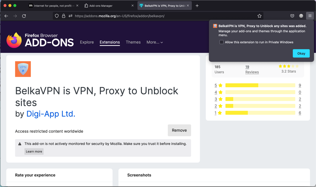The height and width of the screenshot is (187, 316).
Task: Switch to the 'Internet for people, not profit' tab
Action: pyautogui.click(x=54, y=6)
